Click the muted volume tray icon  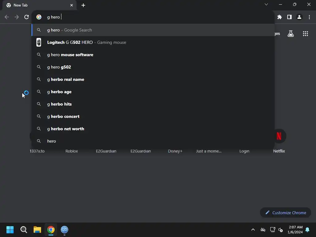click(x=280, y=230)
